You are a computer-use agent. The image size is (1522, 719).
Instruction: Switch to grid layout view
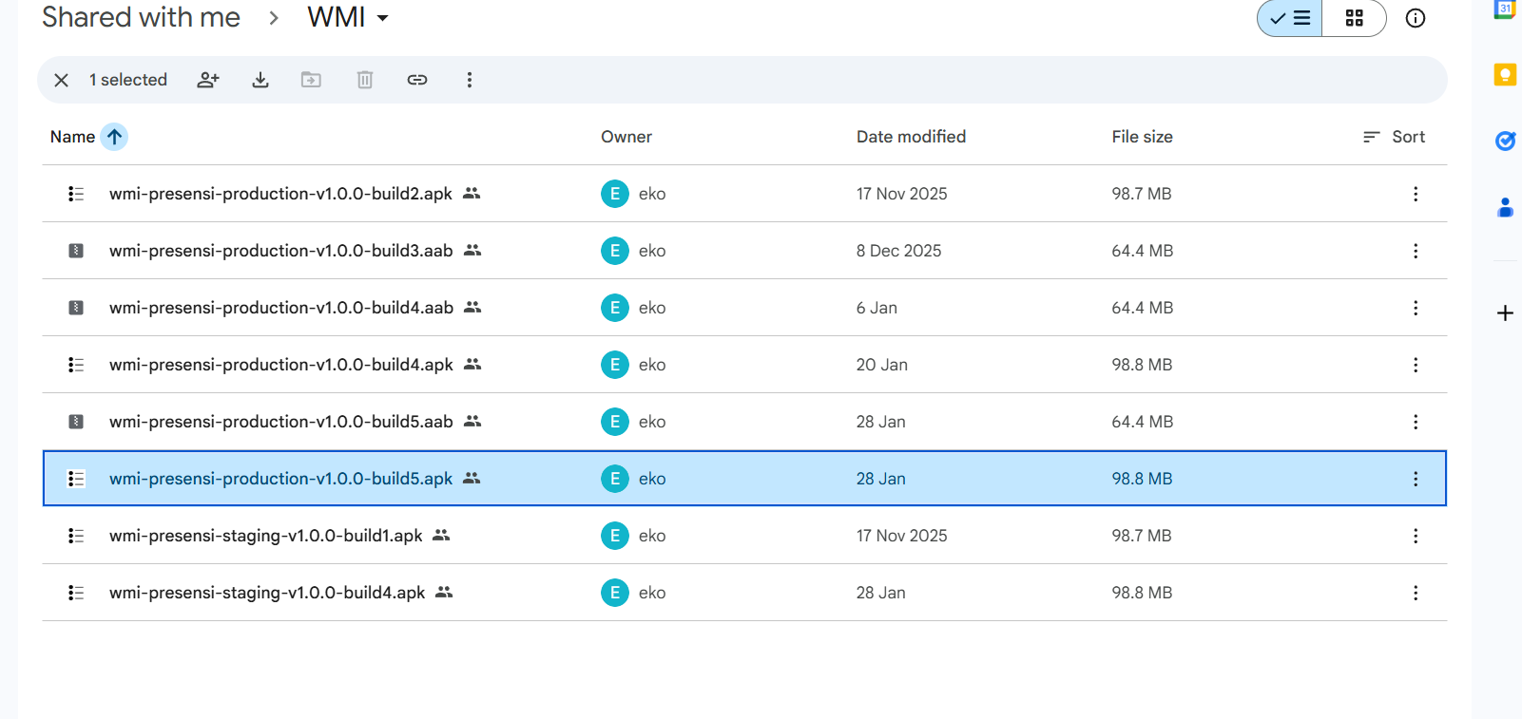1355,18
